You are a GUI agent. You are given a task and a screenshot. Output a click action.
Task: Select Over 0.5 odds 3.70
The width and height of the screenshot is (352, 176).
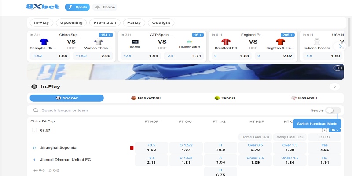click(255, 147)
